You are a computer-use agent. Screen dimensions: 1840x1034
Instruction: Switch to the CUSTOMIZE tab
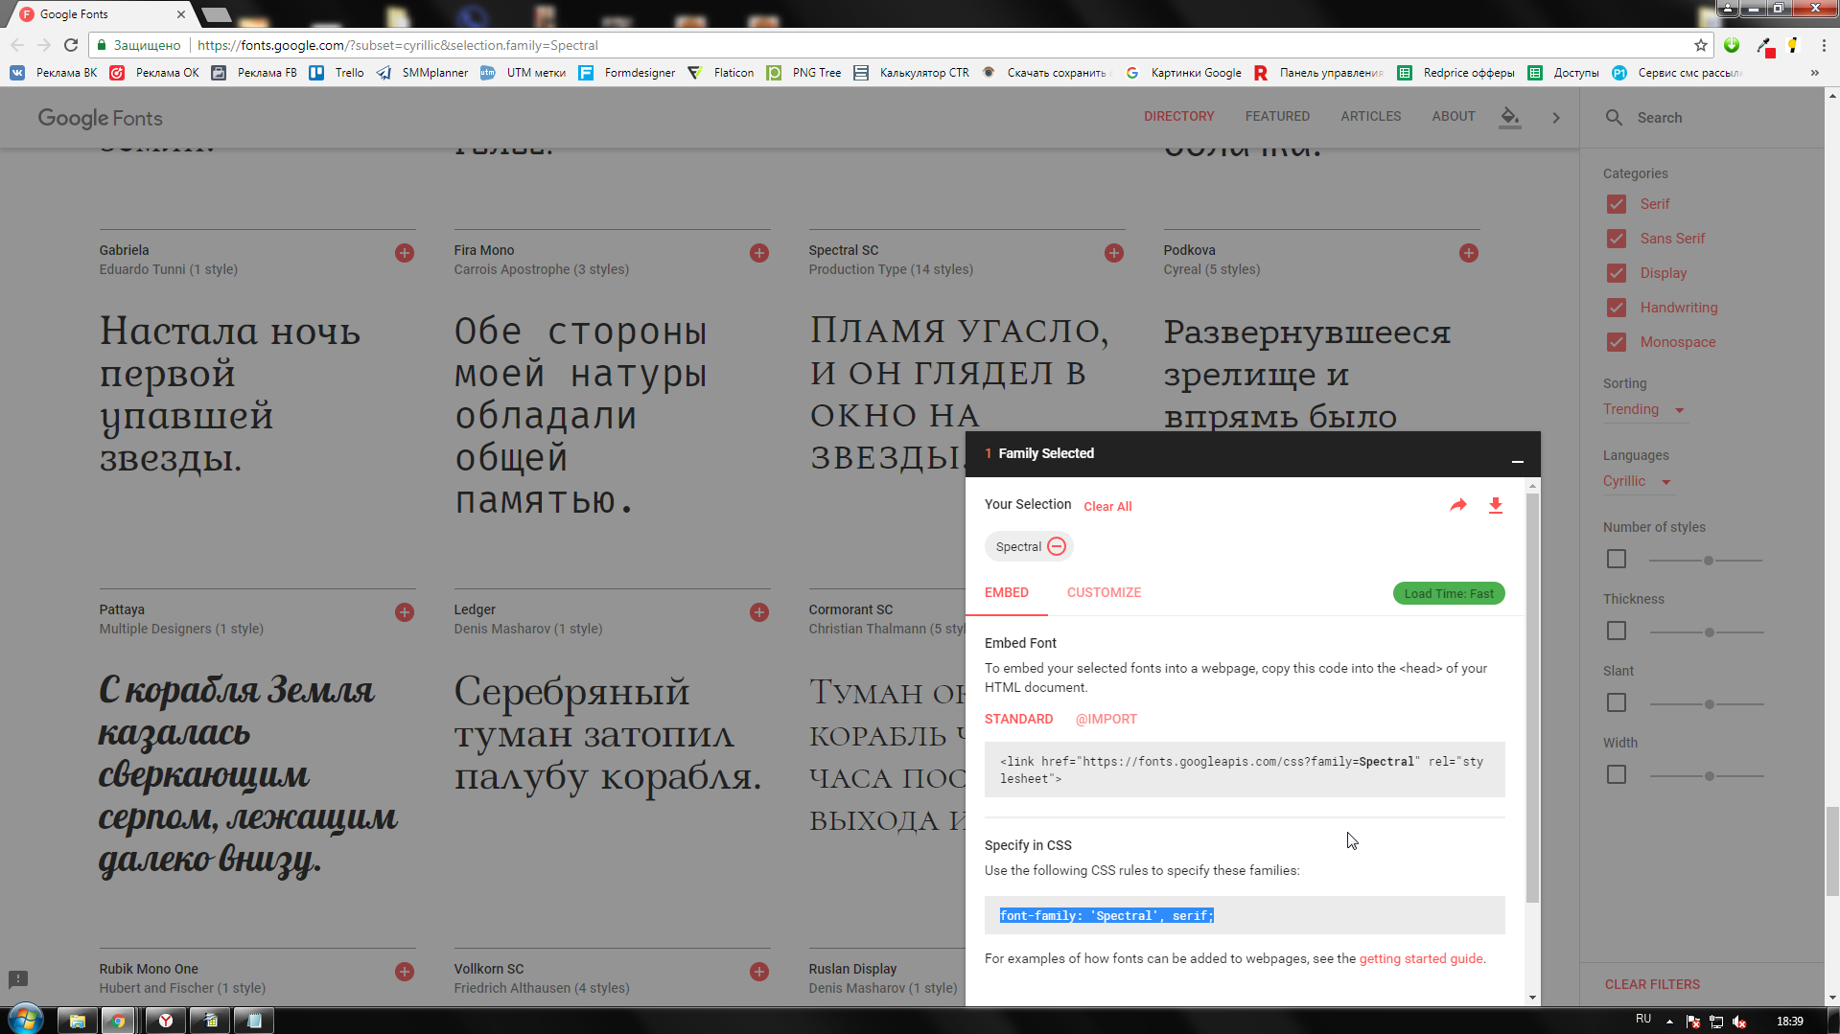tap(1104, 592)
